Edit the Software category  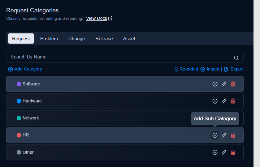click(224, 84)
